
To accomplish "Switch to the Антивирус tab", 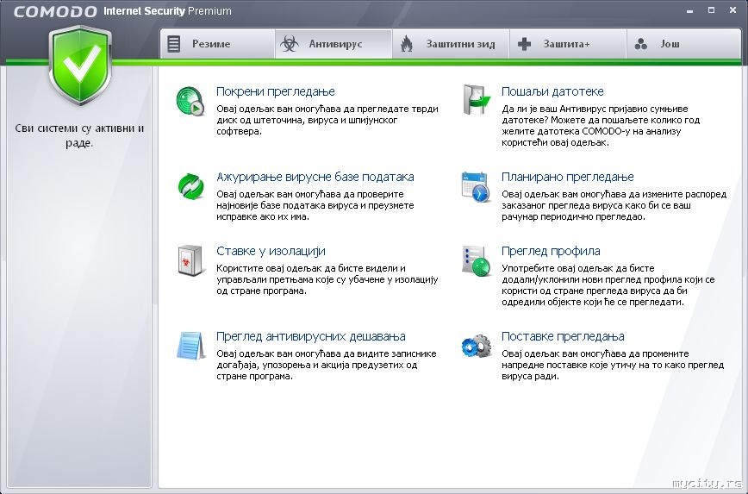I will pyautogui.click(x=333, y=44).
